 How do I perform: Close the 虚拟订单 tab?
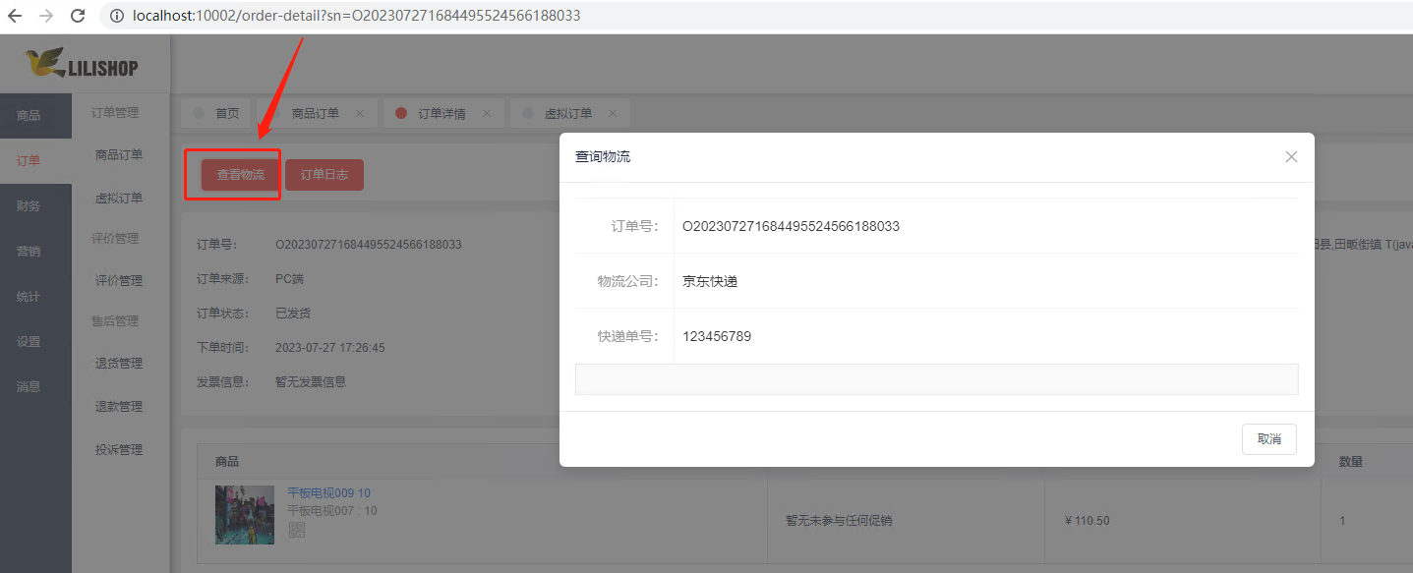pos(613,113)
